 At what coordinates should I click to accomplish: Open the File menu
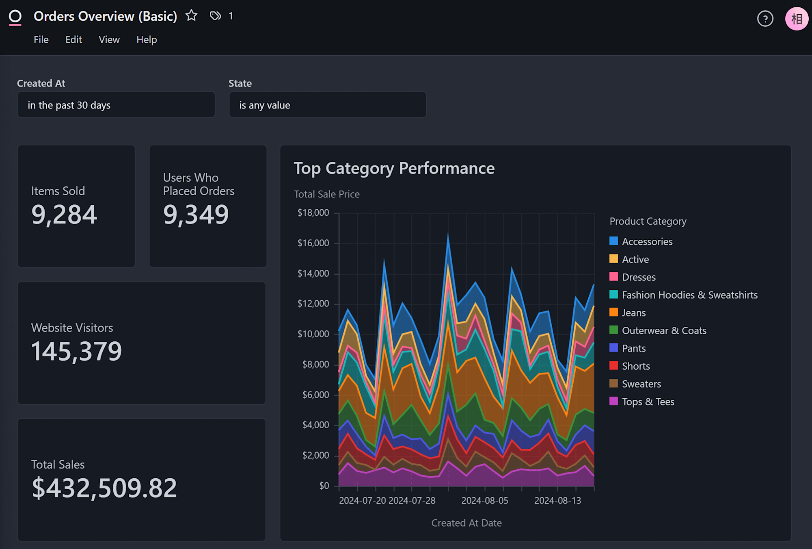coord(41,40)
